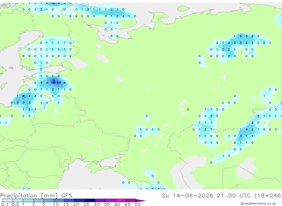This screenshot has height=206, width=282.
Task: Select the 20–25 mm dark blue legend swatch
Action: tap(80, 200)
